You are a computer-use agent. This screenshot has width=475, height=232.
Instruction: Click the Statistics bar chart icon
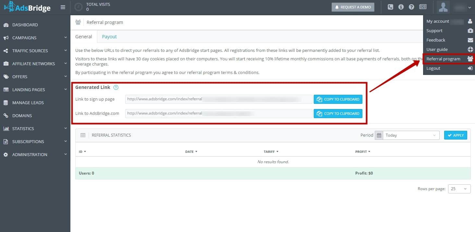tap(6, 128)
